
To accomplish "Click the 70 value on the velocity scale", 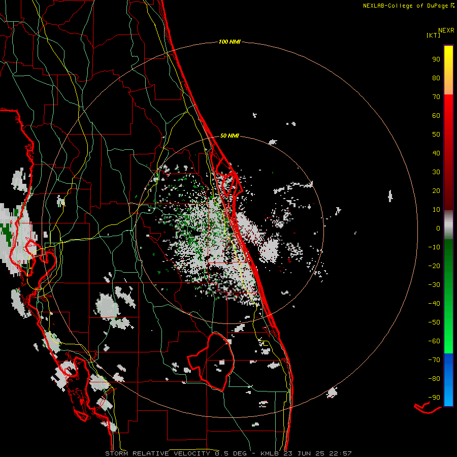I will (x=436, y=97).
